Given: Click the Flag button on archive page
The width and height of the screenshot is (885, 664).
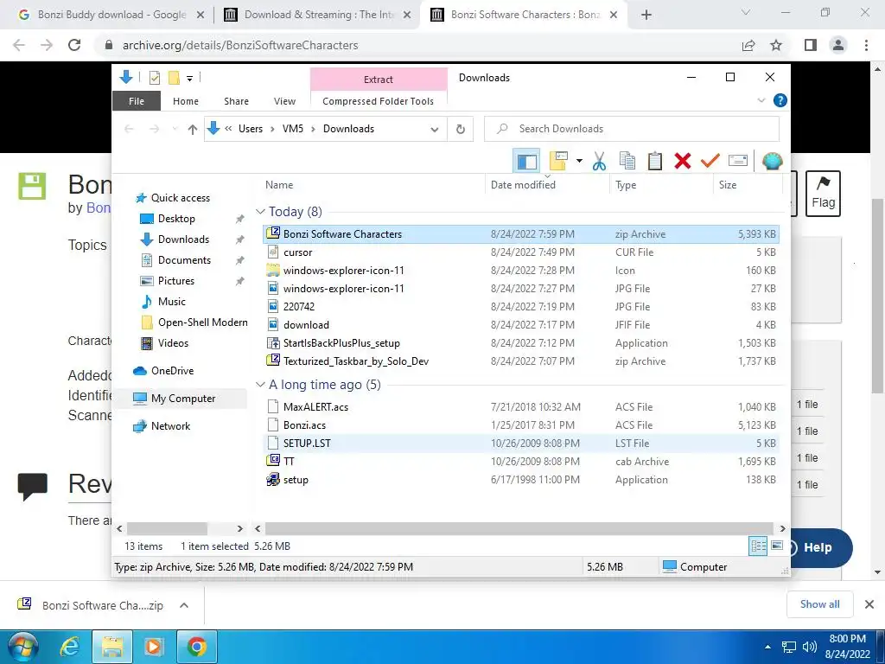Looking at the screenshot, I should pyautogui.click(x=823, y=194).
